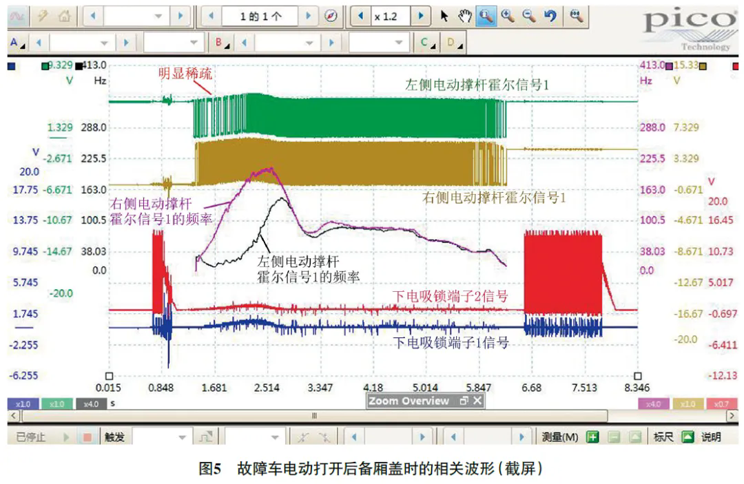This screenshot has width=744, height=484.
Task: Increase the x 1.2 zoom factor
Action: pyautogui.click(x=420, y=16)
